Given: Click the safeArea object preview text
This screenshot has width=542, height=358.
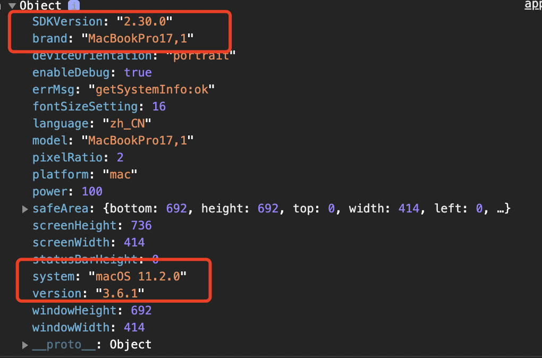Looking at the screenshot, I should click(x=307, y=208).
